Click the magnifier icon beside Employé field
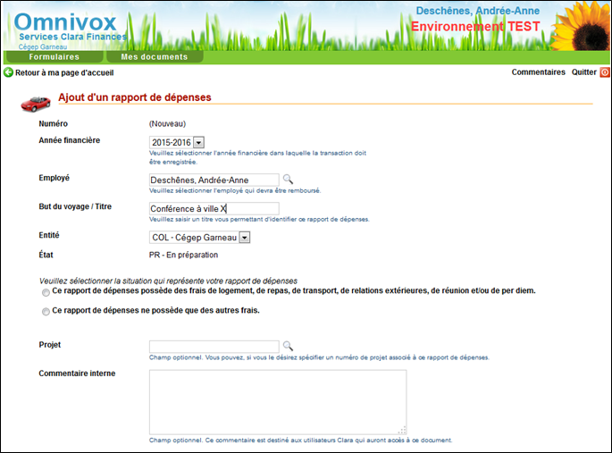The height and width of the screenshot is (453, 612). 288,180
